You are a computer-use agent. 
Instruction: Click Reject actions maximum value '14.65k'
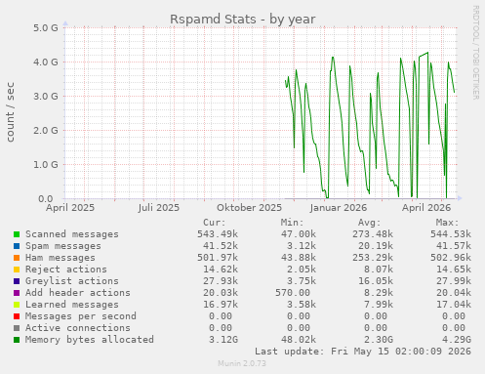point(454,270)
